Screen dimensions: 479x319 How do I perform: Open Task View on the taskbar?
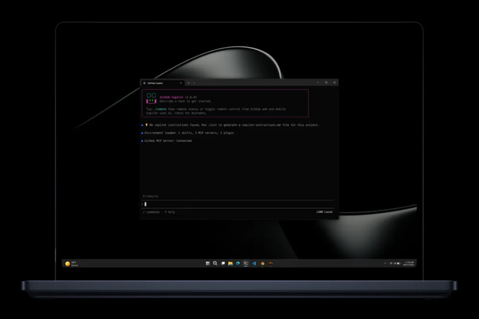pyautogui.click(x=223, y=263)
